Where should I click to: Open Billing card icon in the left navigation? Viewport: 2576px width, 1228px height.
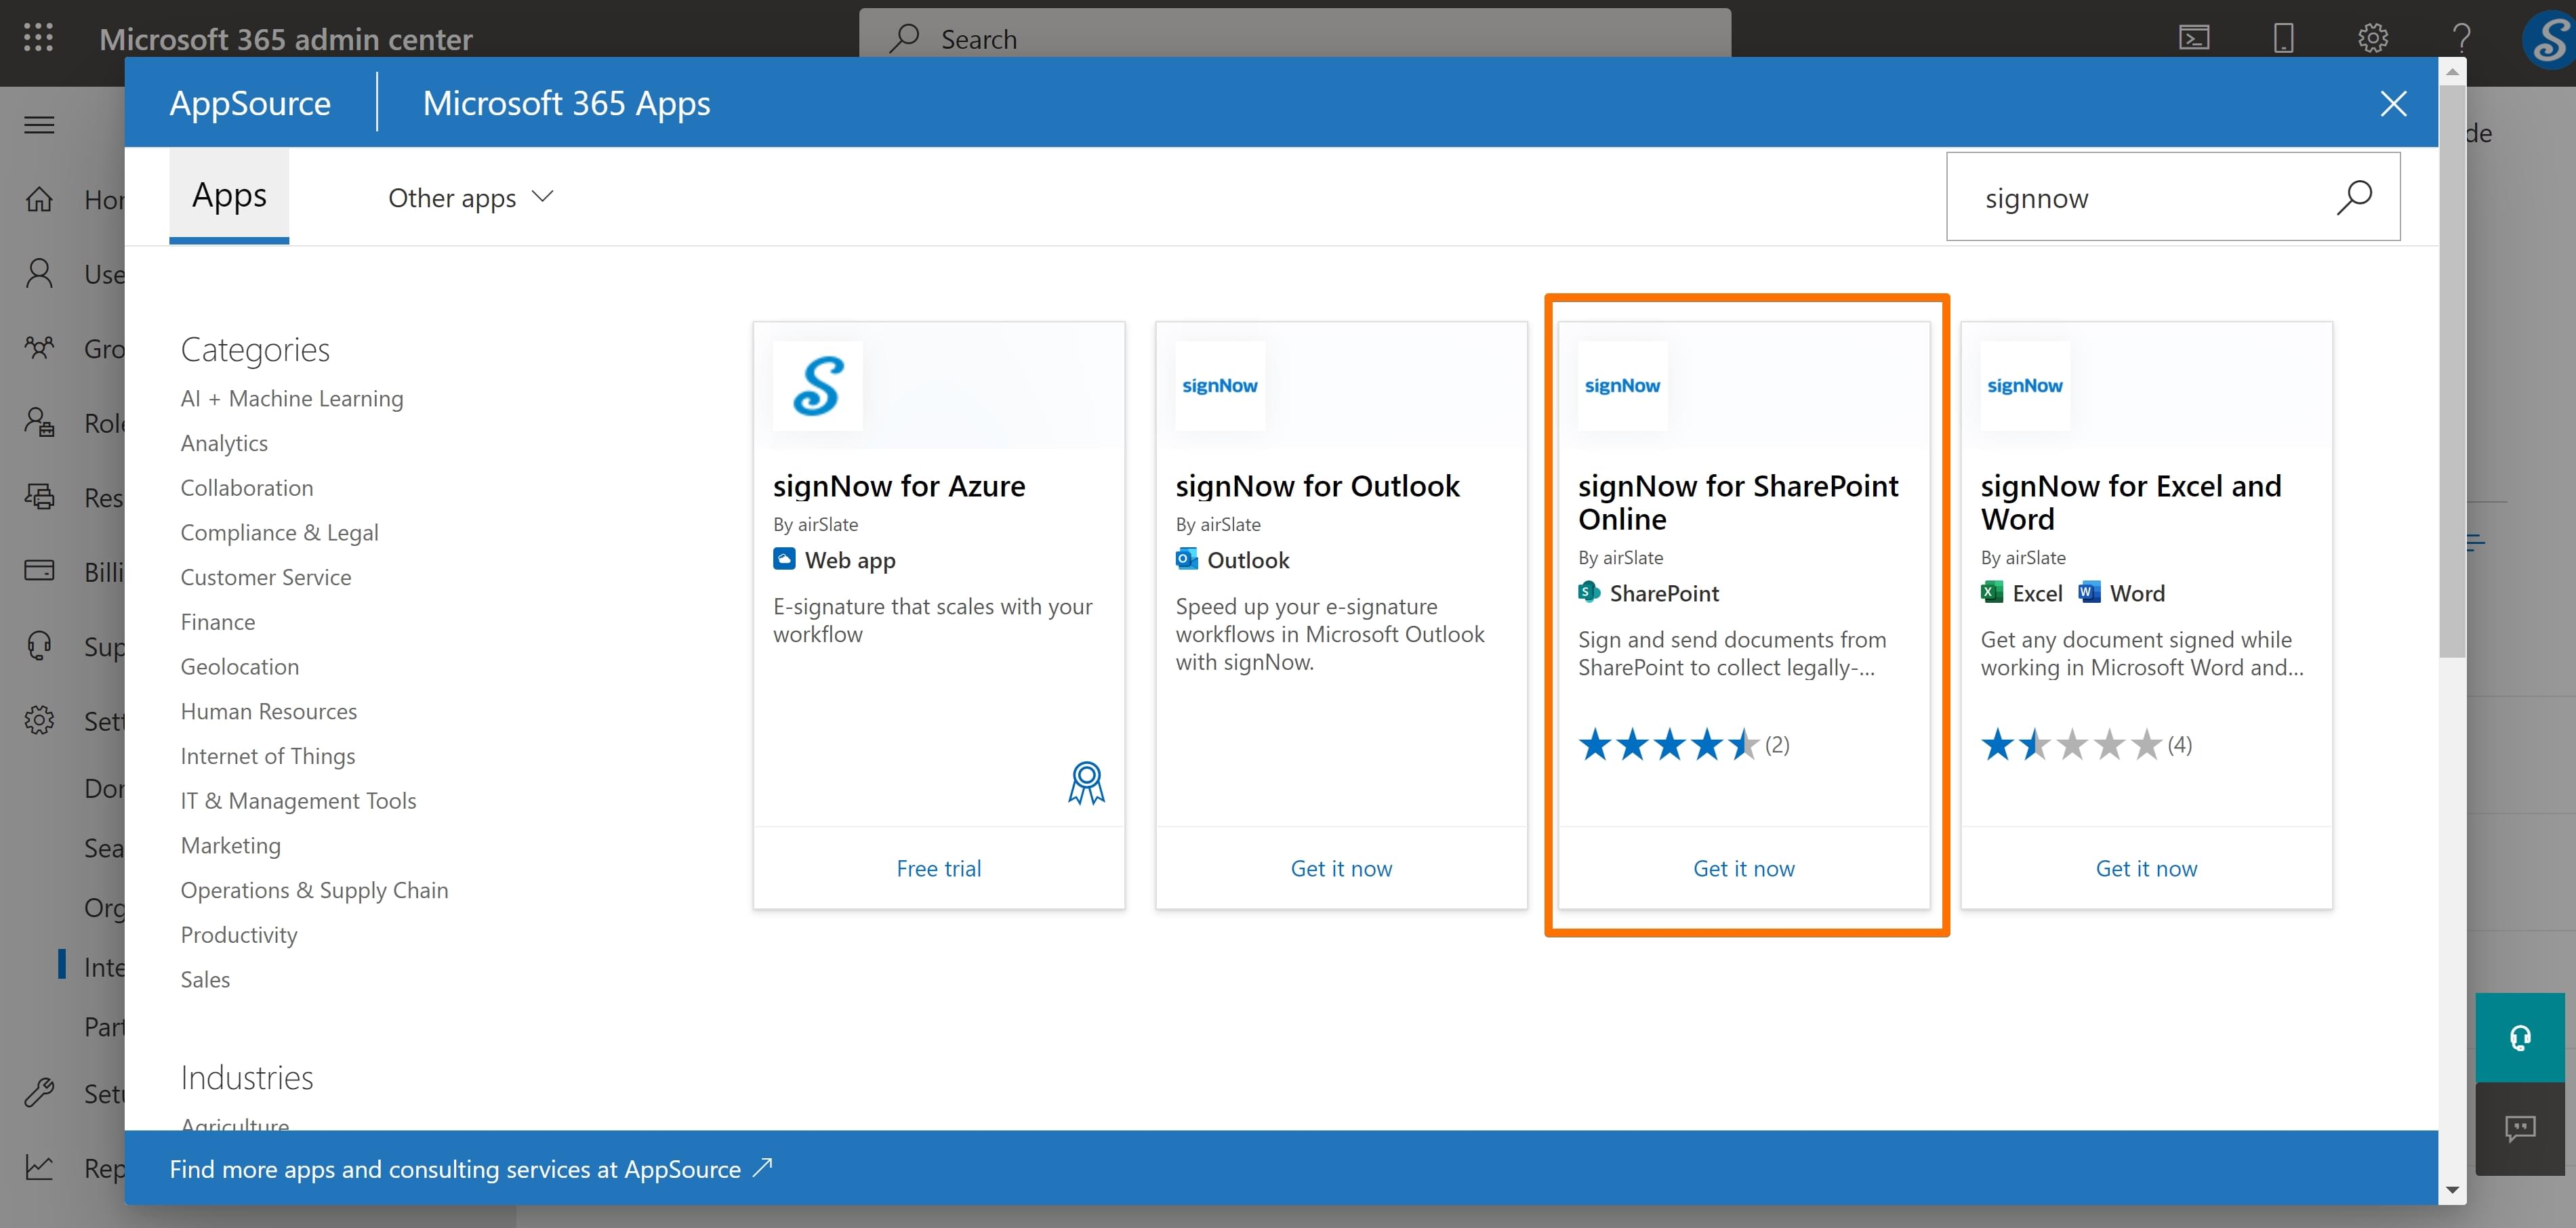click(39, 570)
